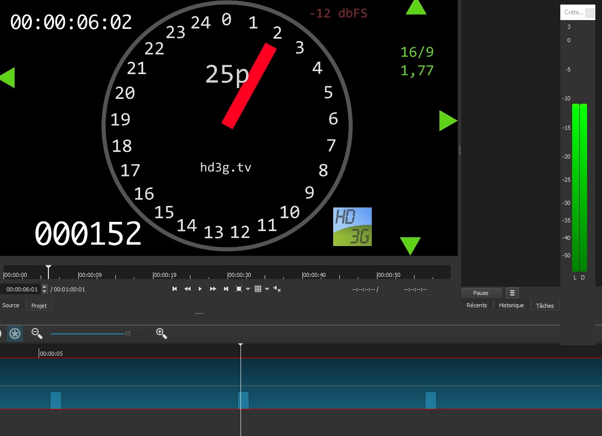Toggle the player zoom fit icon
This screenshot has height=436, width=602.
[x=239, y=289]
